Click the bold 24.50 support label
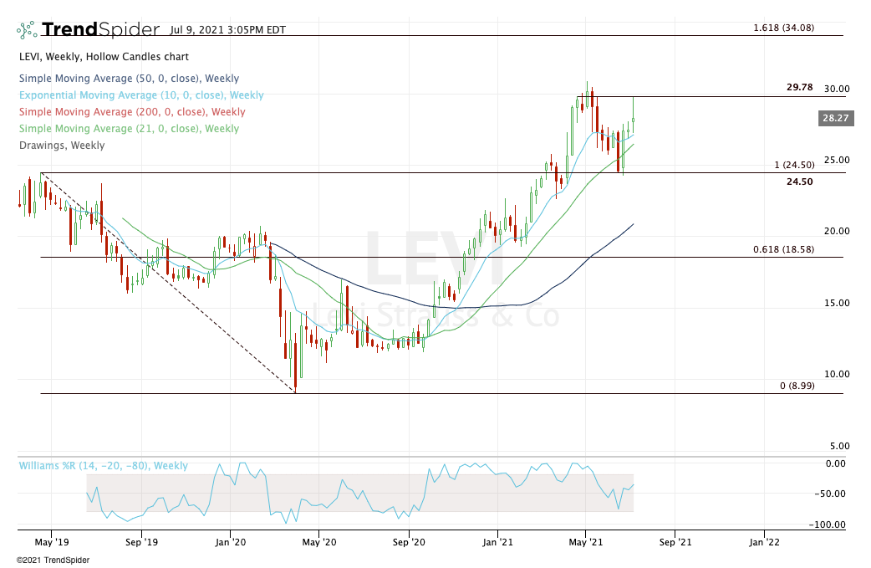The image size is (871, 568). click(x=799, y=182)
